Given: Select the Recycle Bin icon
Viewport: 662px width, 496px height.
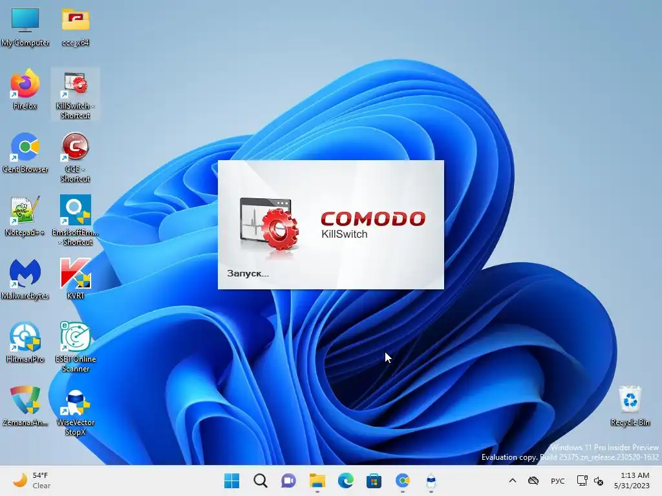Looking at the screenshot, I should (x=630, y=406).
